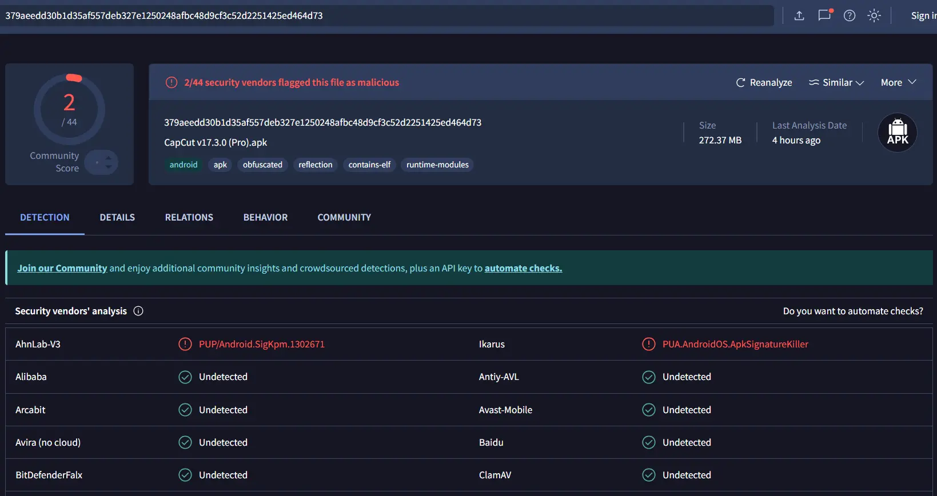This screenshot has width=937, height=496.
Task: Click Avira (no cloud) undetected checkmark icon
Action: pos(185,442)
